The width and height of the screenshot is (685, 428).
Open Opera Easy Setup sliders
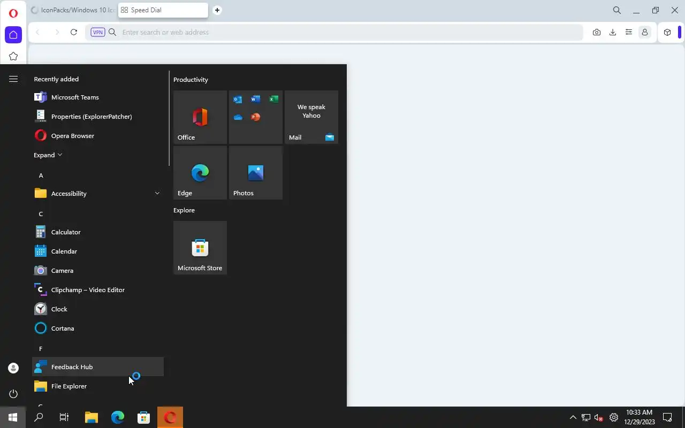pyautogui.click(x=629, y=32)
